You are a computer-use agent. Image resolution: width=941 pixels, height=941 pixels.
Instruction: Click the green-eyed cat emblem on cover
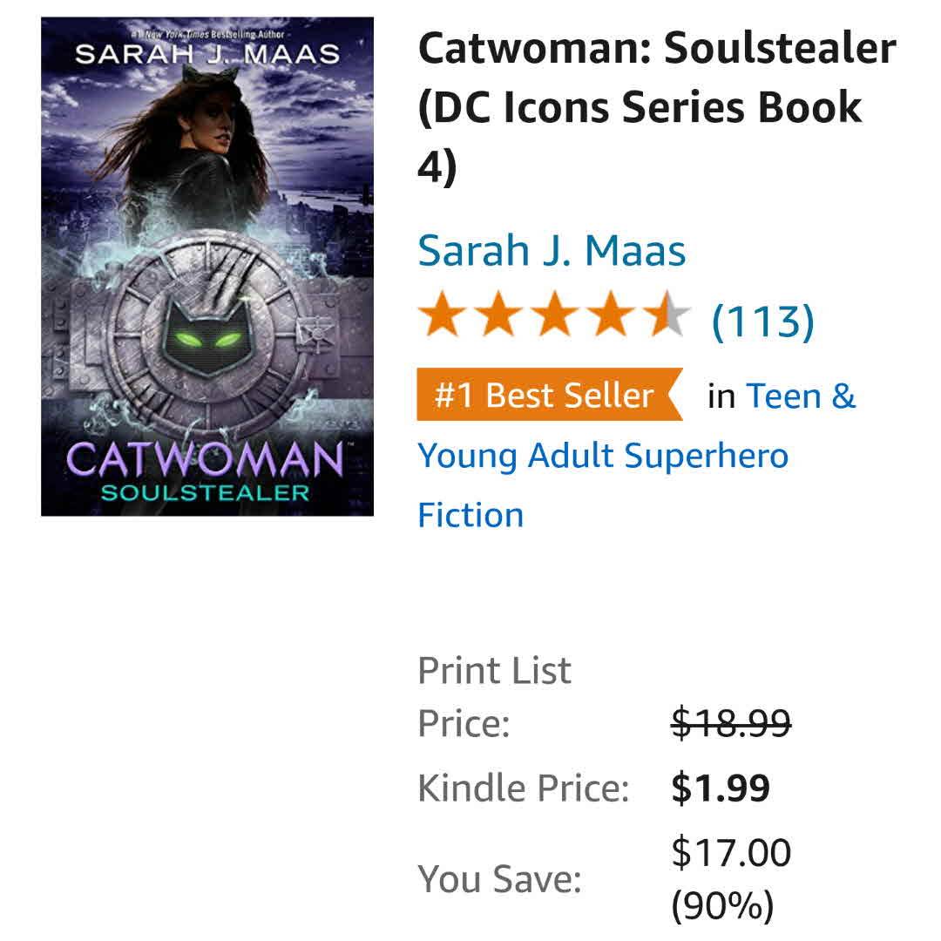click(206, 337)
